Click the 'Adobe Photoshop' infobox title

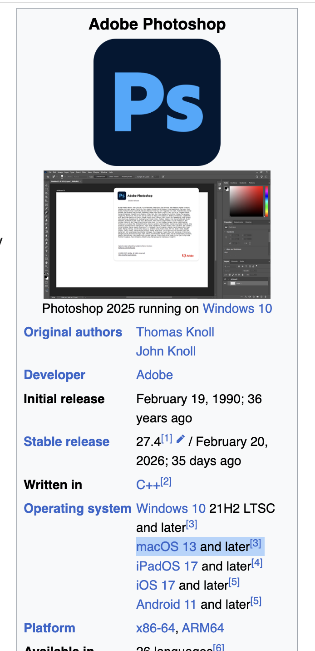(x=157, y=24)
